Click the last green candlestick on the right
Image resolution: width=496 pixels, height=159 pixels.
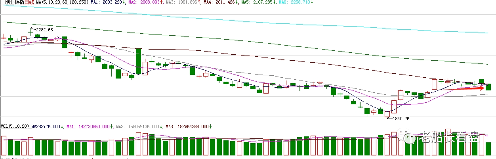(488, 87)
